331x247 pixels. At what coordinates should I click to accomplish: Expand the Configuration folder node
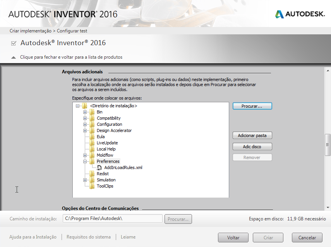(x=85, y=124)
